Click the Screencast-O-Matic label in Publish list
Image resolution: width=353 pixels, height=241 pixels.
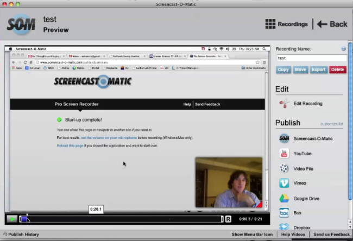(x=313, y=138)
